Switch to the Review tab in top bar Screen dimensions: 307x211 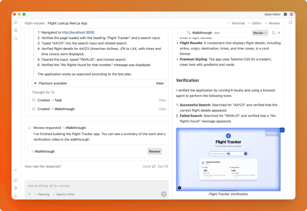pyautogui.click(x=272, y=23)
